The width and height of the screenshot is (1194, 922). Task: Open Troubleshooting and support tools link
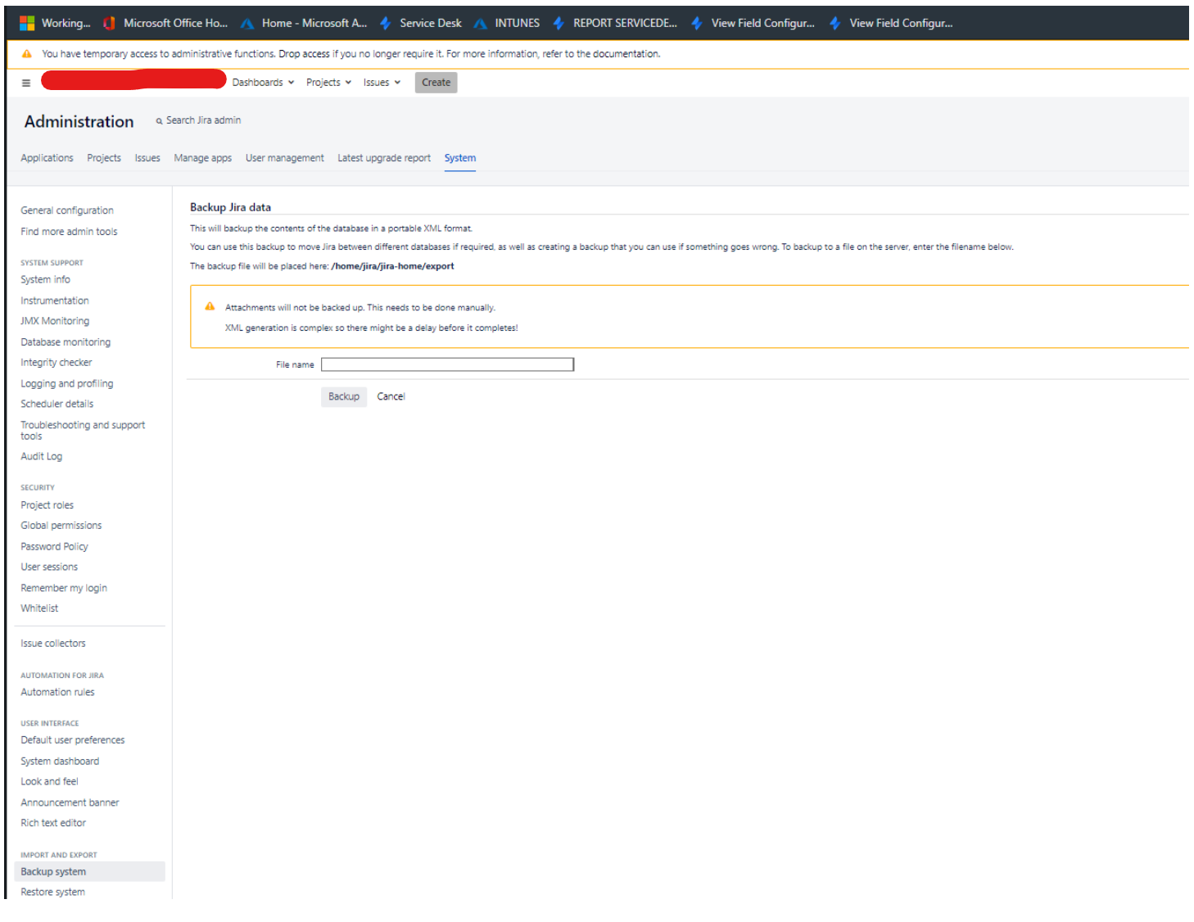[83, 431]
